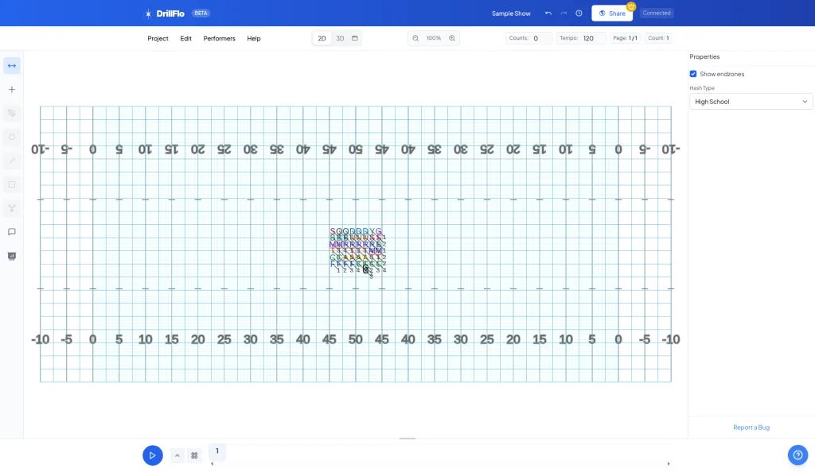Pick the rectangle shape tool
Screen dimensions: 815x472
(11, 184)
